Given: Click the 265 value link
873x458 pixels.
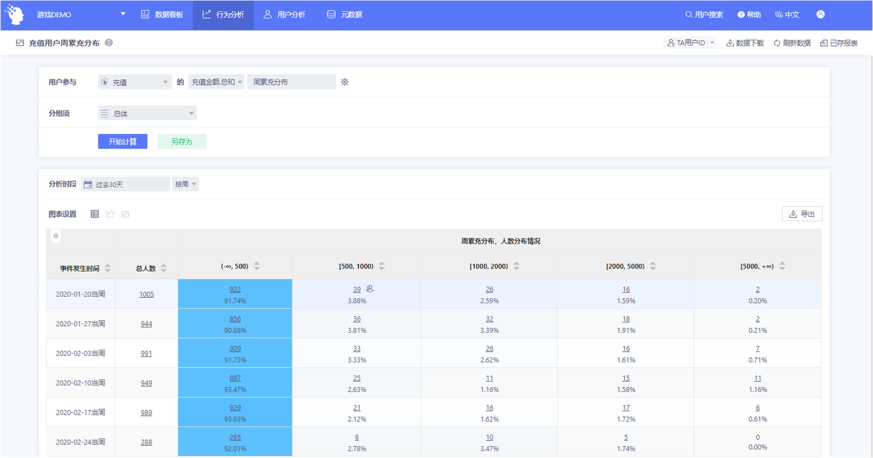Looking at the screenshot, I should (235, 438).
